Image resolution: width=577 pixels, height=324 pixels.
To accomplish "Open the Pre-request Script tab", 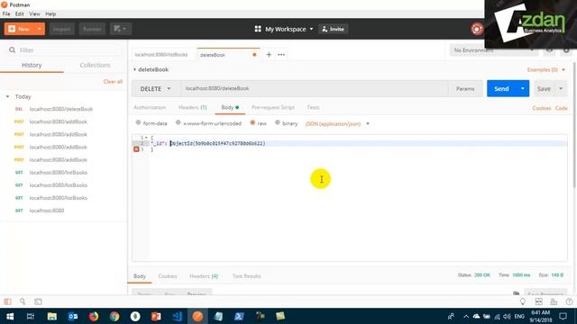I will click(272, 107).
